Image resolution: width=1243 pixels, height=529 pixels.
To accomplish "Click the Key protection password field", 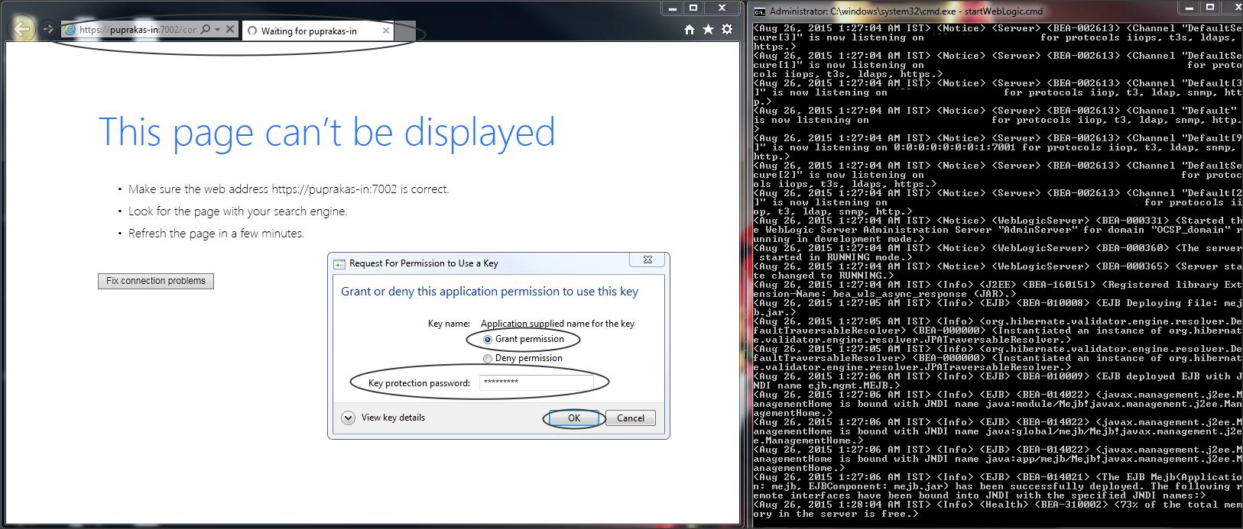I will (x=537, y=382).
